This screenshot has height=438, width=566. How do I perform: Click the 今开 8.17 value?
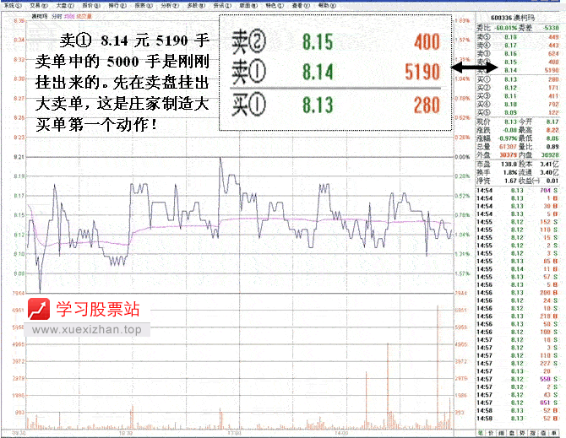point(552,122)
